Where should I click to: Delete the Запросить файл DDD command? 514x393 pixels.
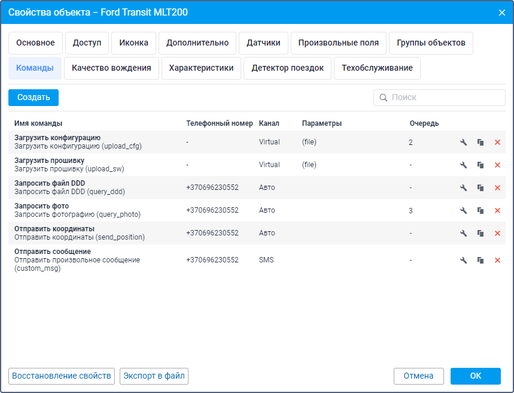tap(497, 188)
